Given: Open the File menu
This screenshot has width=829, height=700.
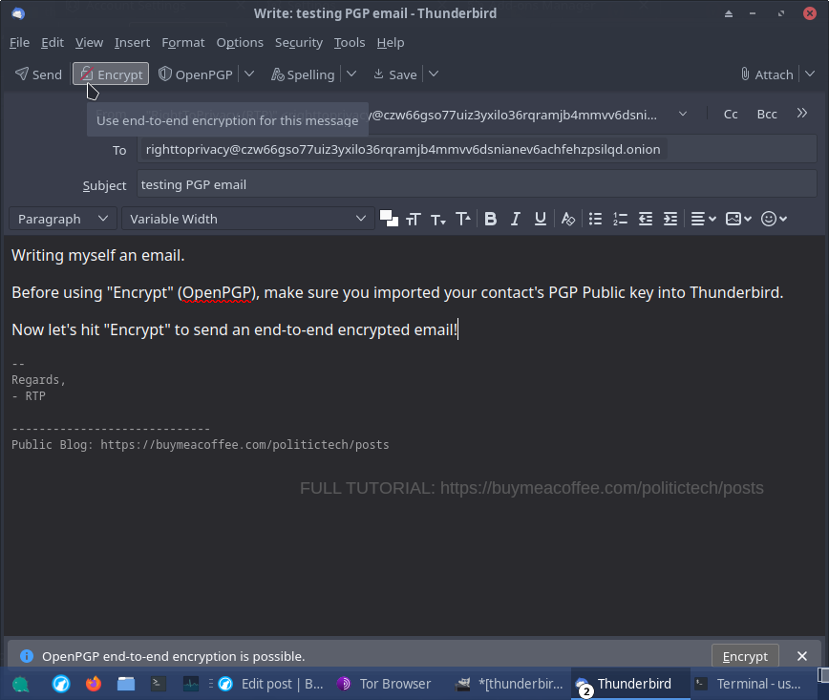Looking at the screenshot, I should click(x=19, y=42).
